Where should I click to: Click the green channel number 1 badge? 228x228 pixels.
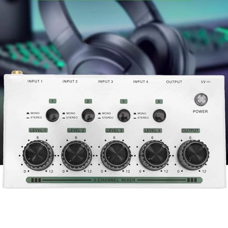point(52,101)
